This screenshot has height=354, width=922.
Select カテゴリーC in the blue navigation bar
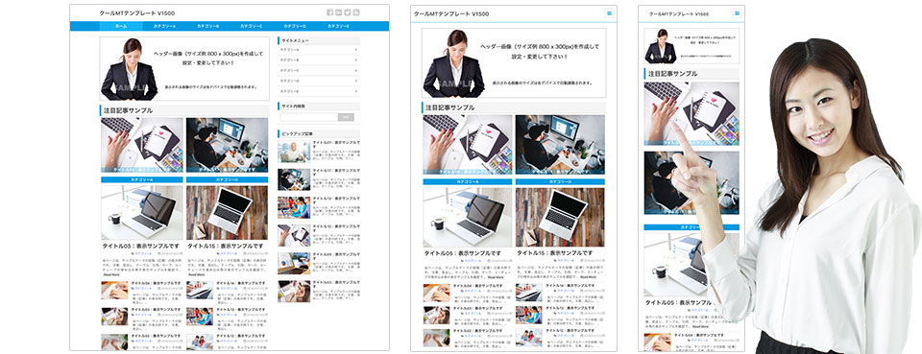click(x=252, y=26)
